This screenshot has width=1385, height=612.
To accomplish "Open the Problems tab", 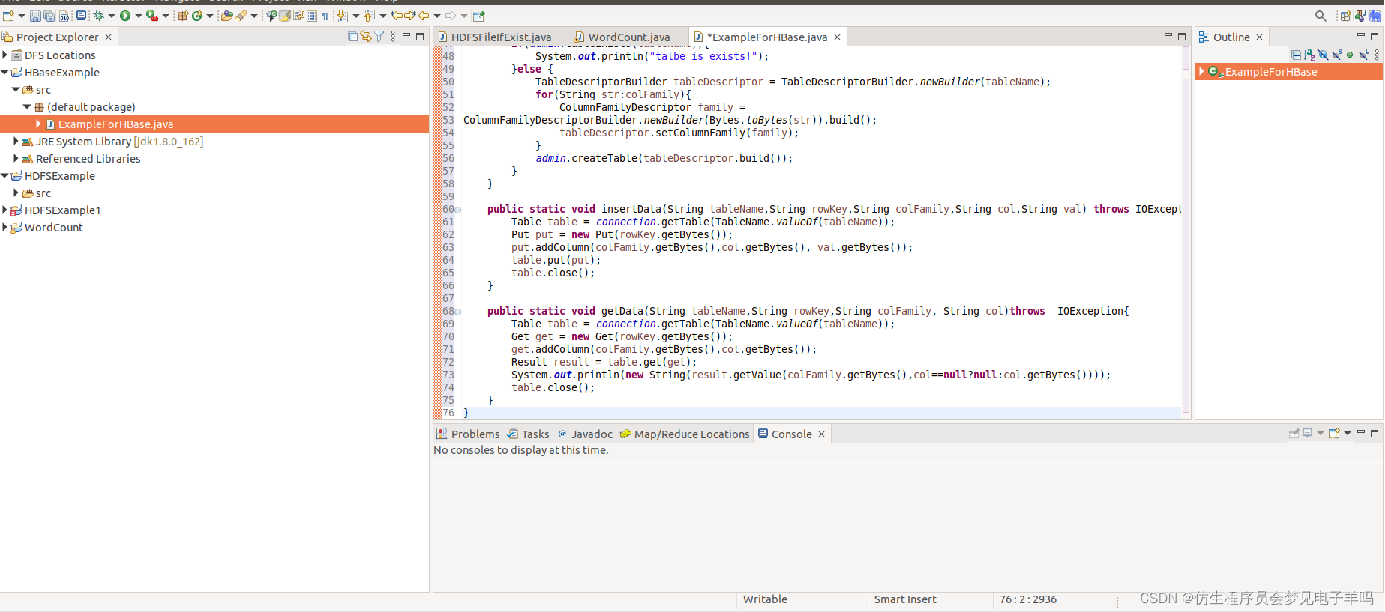I will pyautogui.click(x=468, y=434).
